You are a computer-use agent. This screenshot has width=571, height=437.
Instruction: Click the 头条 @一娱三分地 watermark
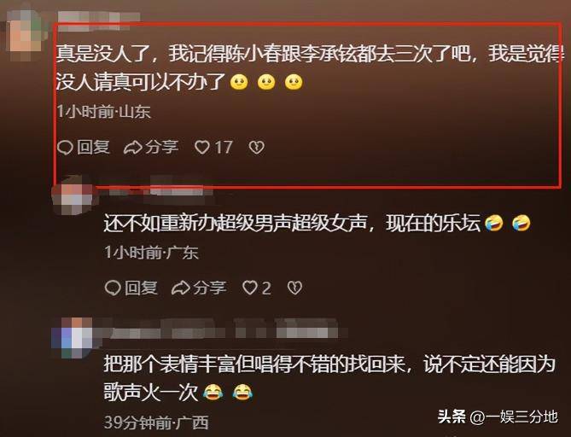point(498,417)
